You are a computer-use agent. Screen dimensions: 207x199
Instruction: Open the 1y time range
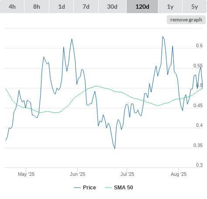(170, 7)
